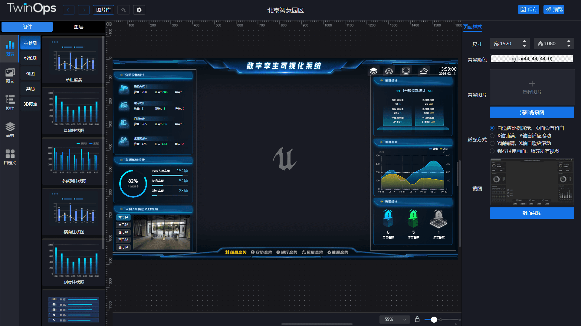Click the 封面截图 button

pyautogui.click(x=532, y=213)
